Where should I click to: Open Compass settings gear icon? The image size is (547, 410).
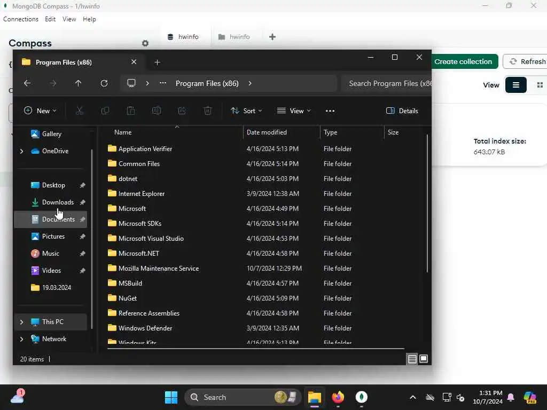[x=145, y=43]
